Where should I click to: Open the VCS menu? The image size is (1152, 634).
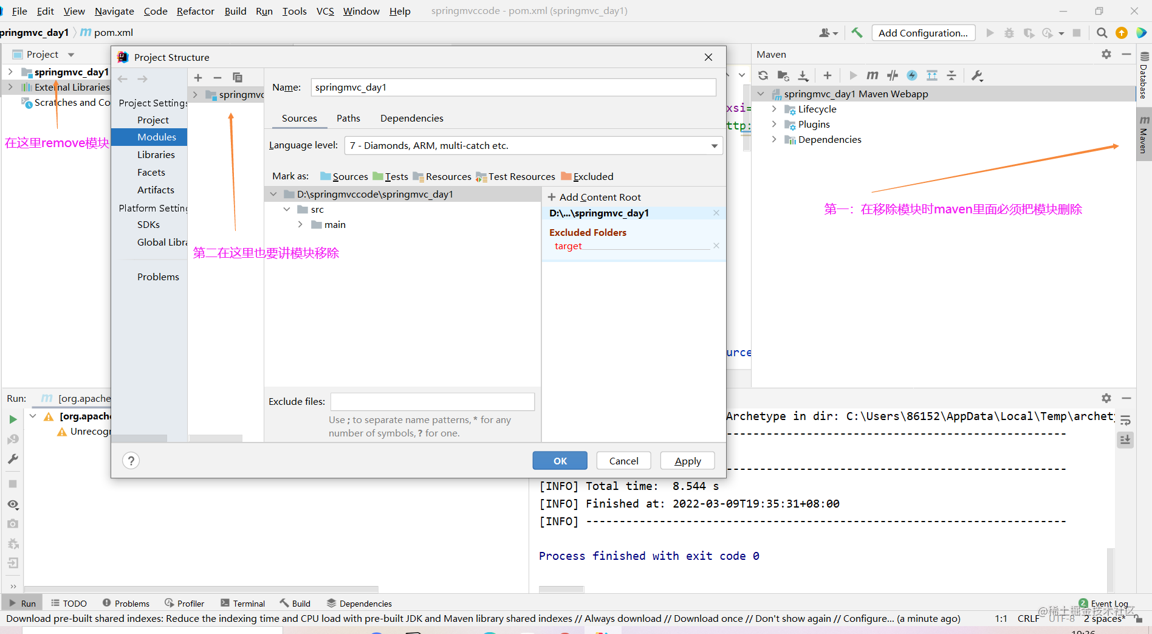click(325, 11)
